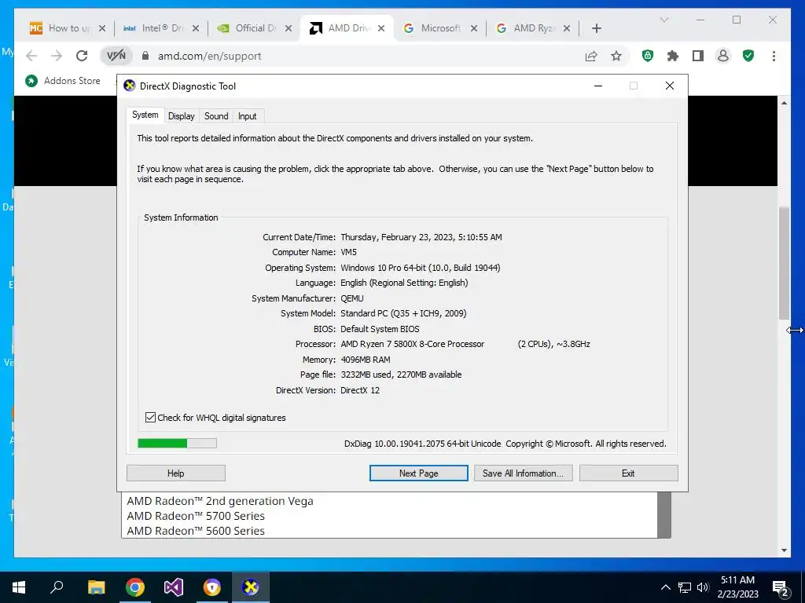The height and width of the screenshot is (603, 805).
Task: Close the Microsoft search Chrome tab
Action: point(474,28)
